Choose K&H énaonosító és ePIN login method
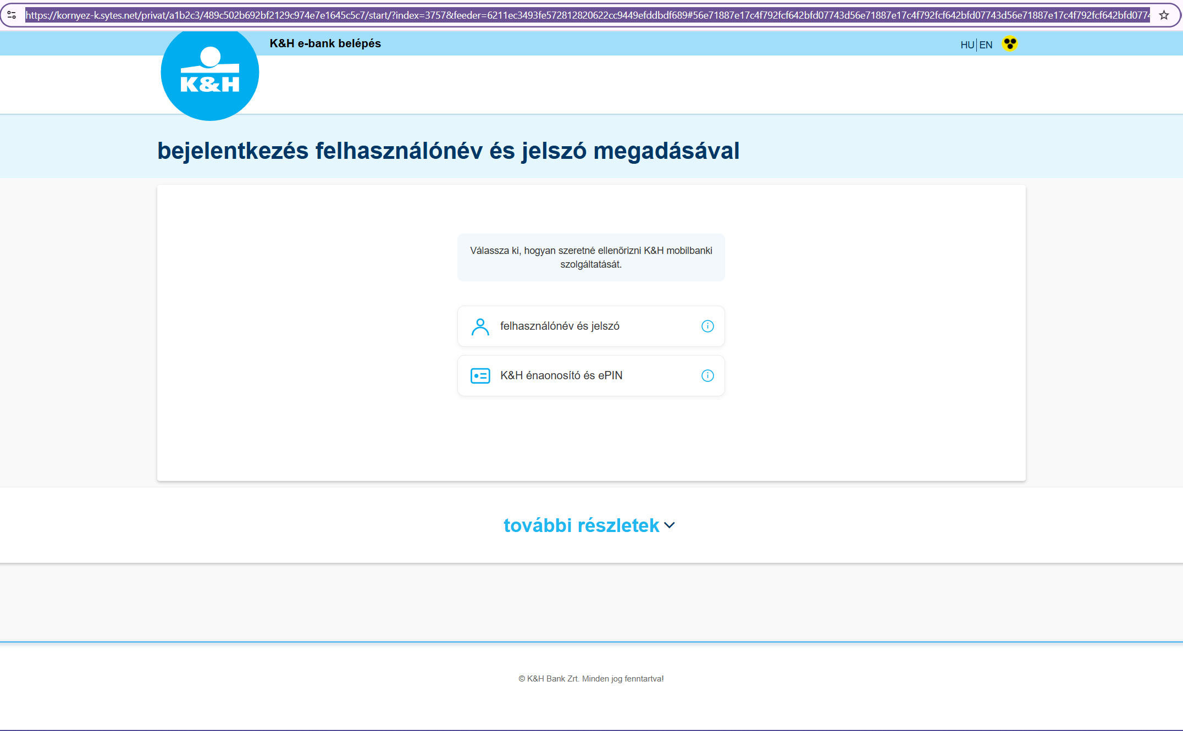This screenshot has width=1183, height=731. [561, 376]
